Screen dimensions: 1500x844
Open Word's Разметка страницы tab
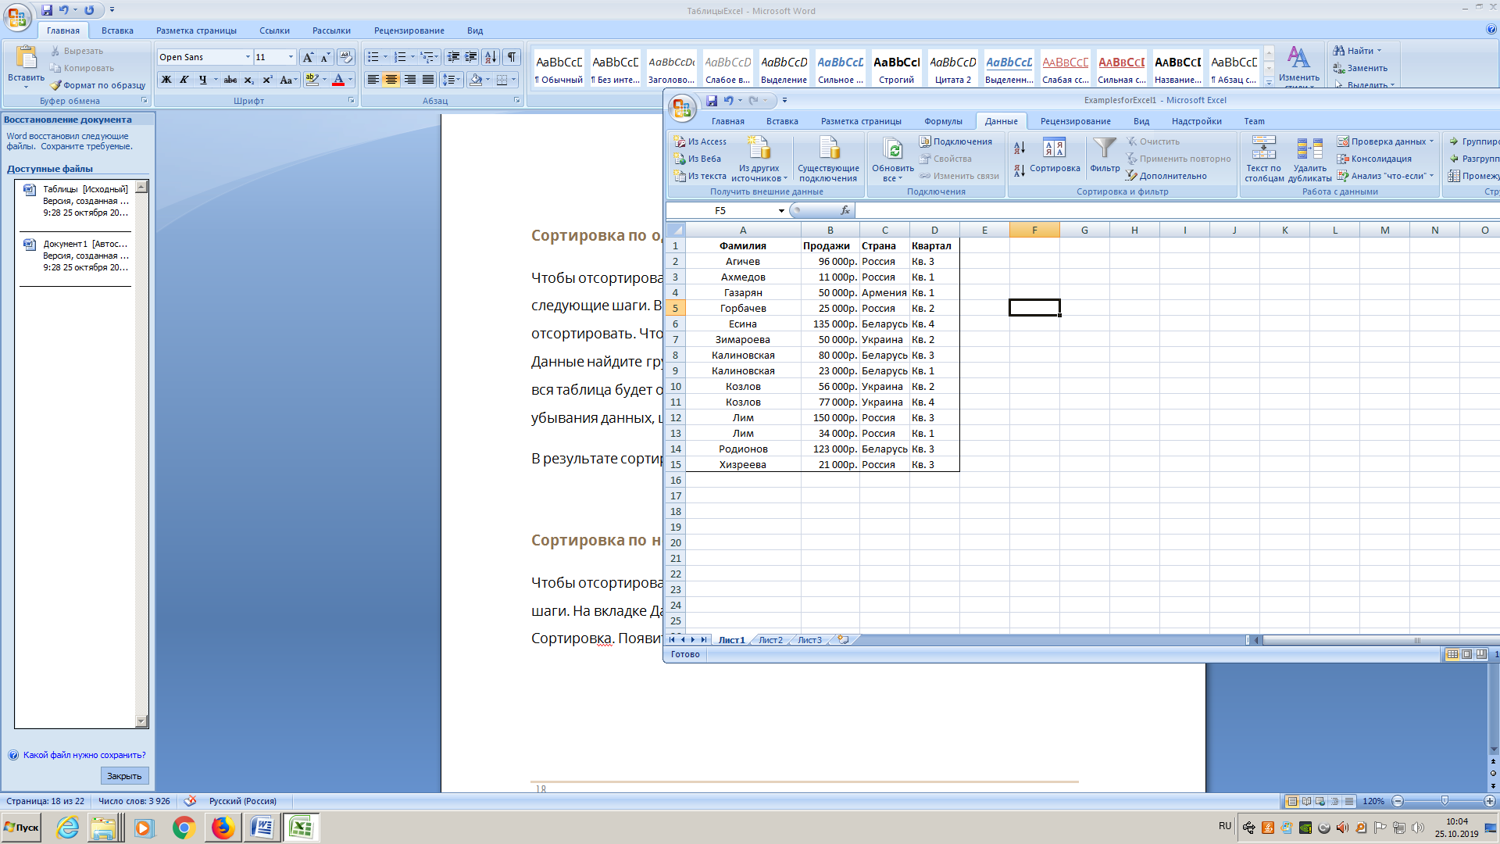(x=196, y=30)
